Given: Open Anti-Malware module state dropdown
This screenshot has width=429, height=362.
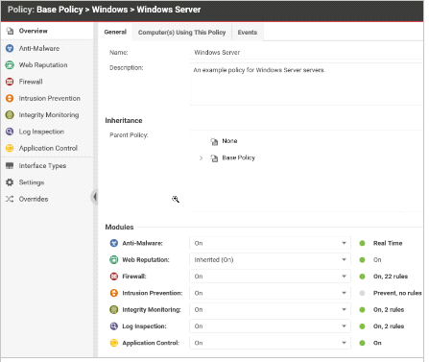Looking at the screenshot, I should pyautogui.click(x=270, y=243).
